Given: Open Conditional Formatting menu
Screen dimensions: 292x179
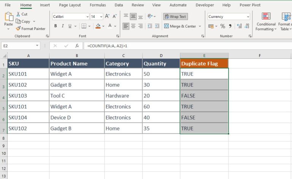Looking at the screenshot, I should click(x=266, y=22).
